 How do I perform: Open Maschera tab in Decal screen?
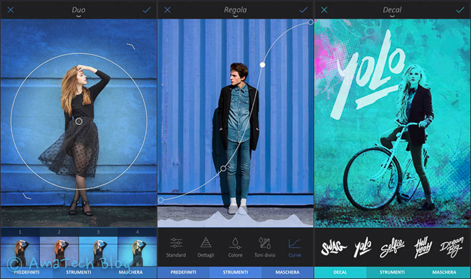(x=444, y=272)
